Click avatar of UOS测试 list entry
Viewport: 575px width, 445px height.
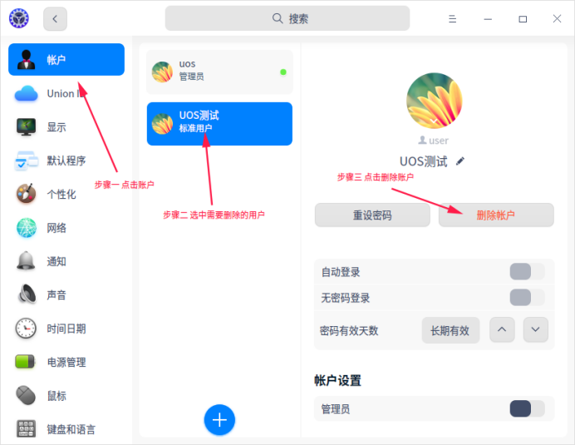point(162,124)
